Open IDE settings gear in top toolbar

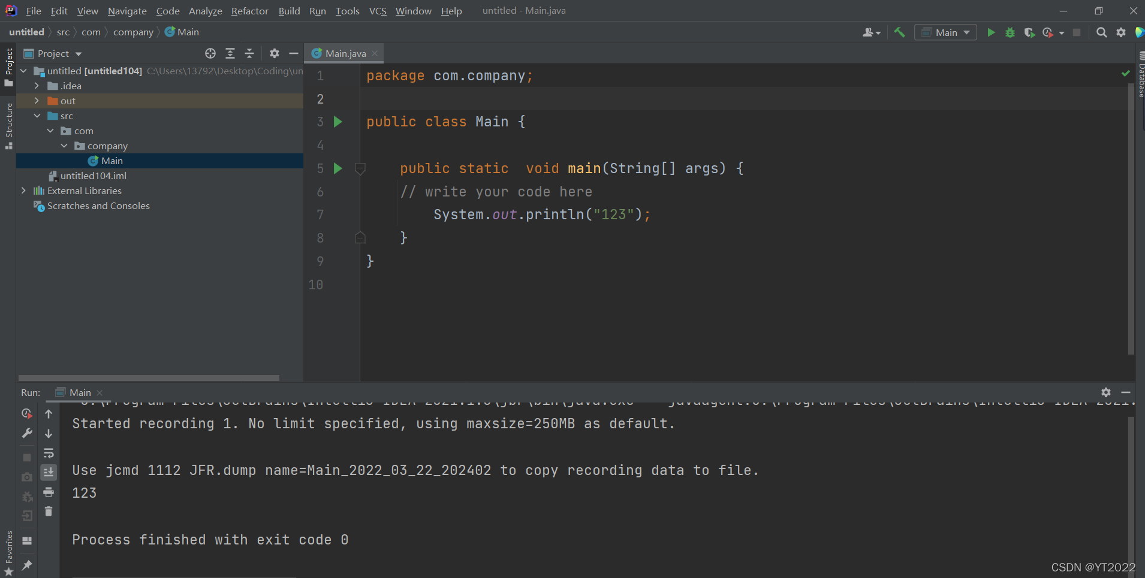(x=1121, y=32)
